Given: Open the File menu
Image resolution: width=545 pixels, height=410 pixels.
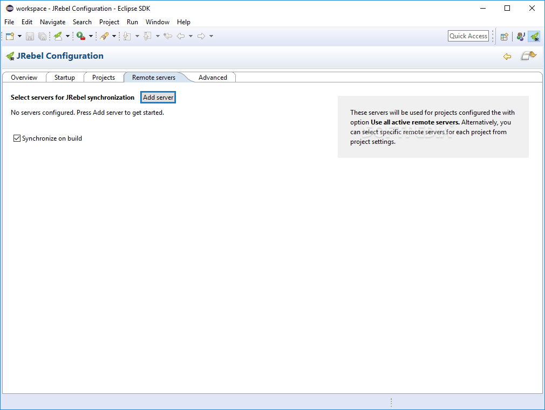Looking at the screenshot, I should [x=9, y=22].
